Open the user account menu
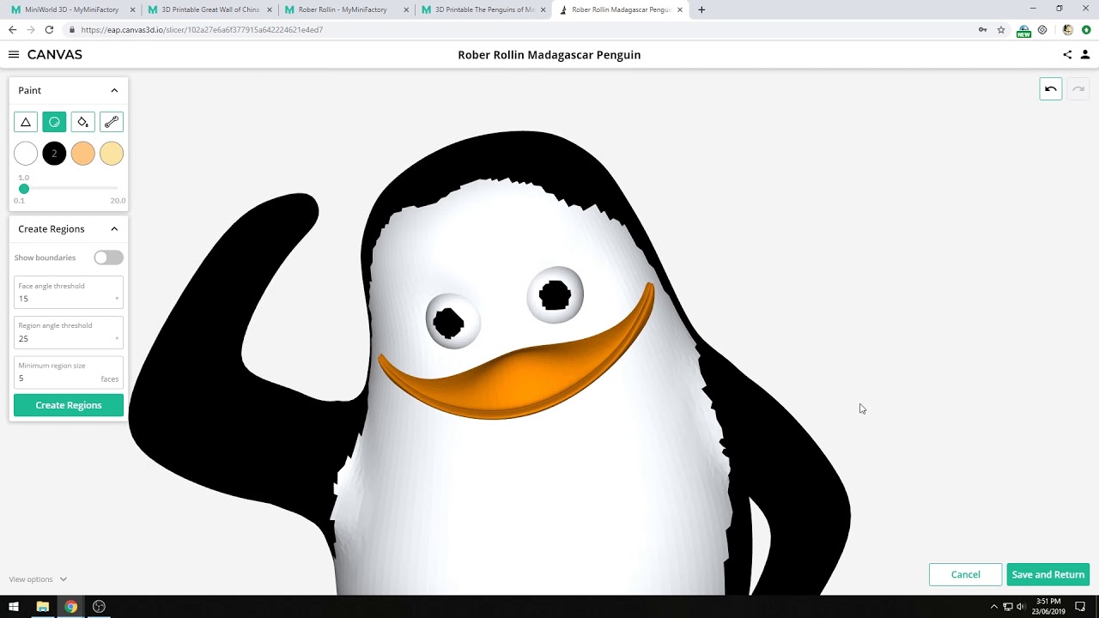The width and height of the screenshot is (1099, 618). pyautogui.click(x=1085, y=54)
